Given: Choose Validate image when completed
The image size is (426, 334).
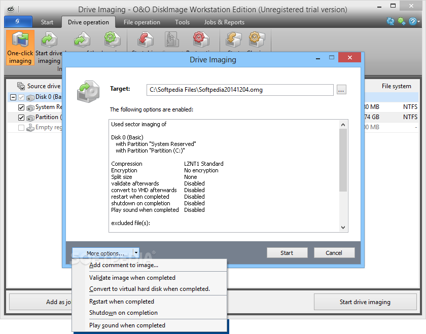Looking at the screenshot, I should [150, 278].
